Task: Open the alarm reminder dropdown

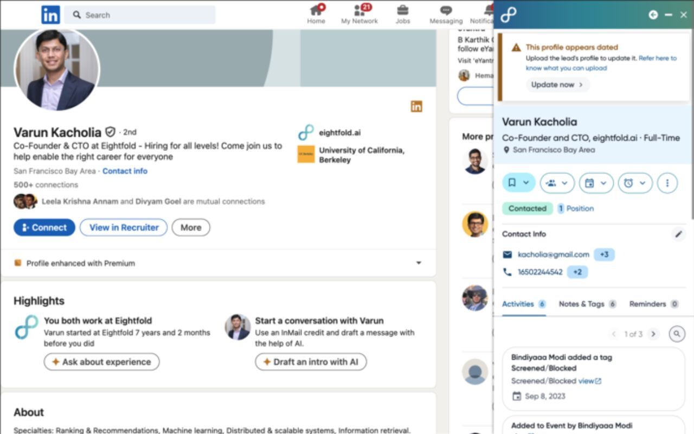Action: point(635,183)
